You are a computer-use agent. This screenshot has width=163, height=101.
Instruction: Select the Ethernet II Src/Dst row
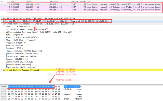pos(56,21)
